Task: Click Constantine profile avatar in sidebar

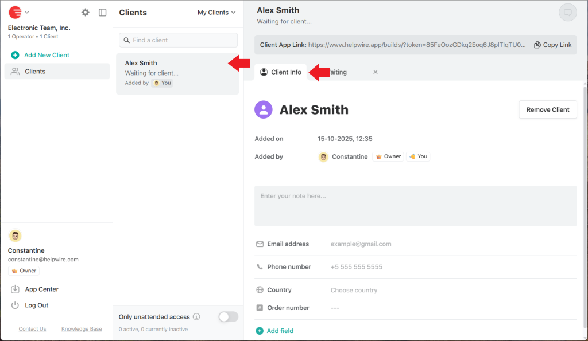Action: pyautogui.click(x=15, y=236)
